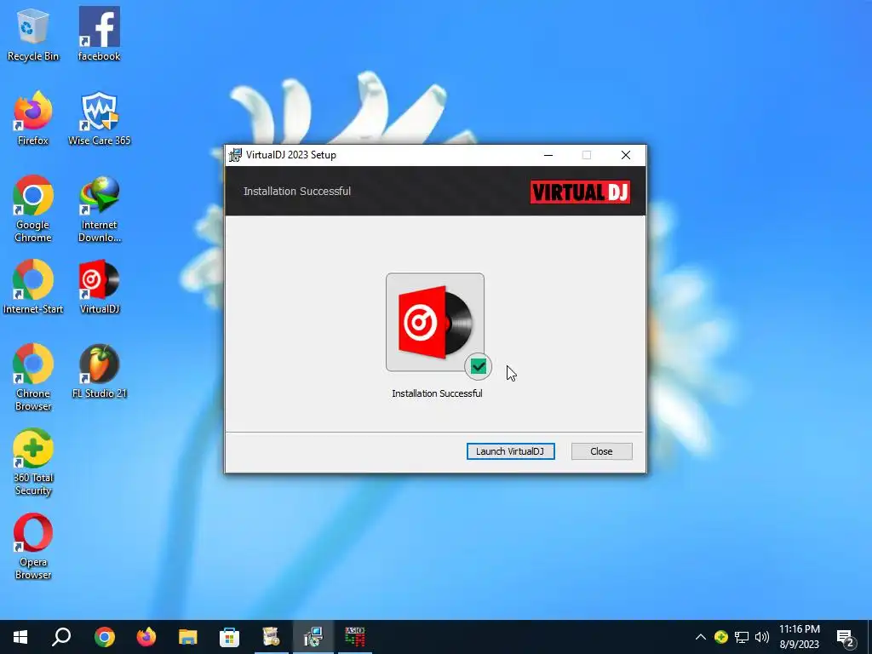Select the Internet-Start desktop shortcut
Viewport: 872px width, 654px height.
[x=33, y=287]
